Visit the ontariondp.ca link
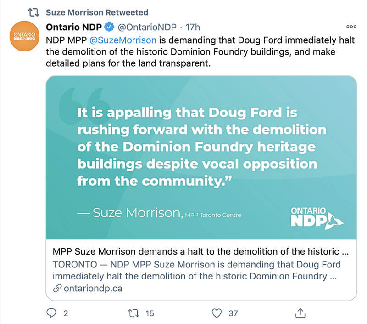The height and width of the screenshot is (324, 367). [x=93, y=288]
